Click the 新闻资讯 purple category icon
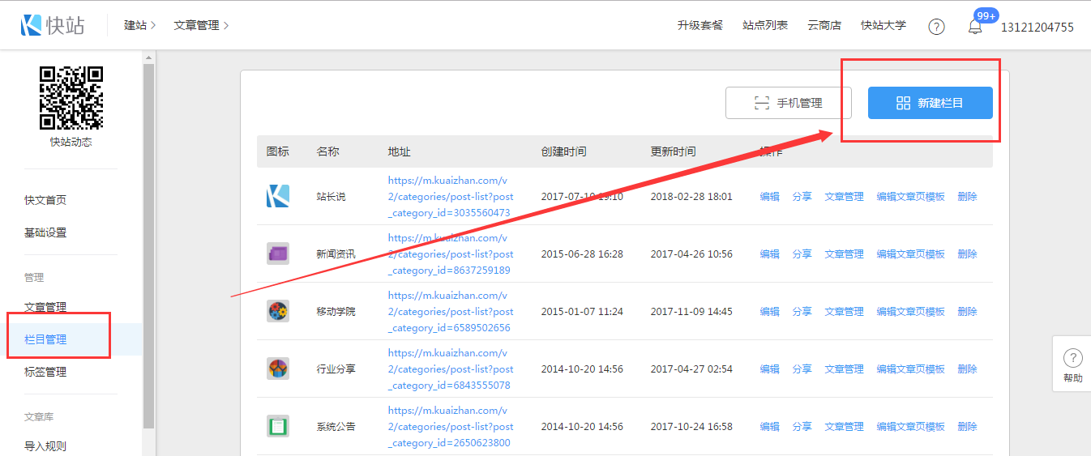 (x=278, y=254)
